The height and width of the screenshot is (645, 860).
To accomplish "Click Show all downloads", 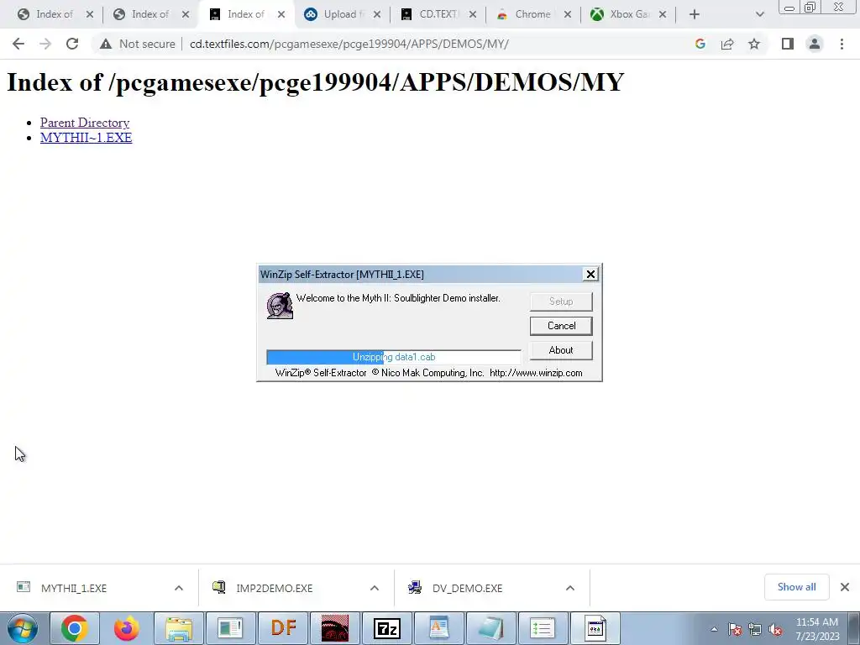I will coord(796,587).
